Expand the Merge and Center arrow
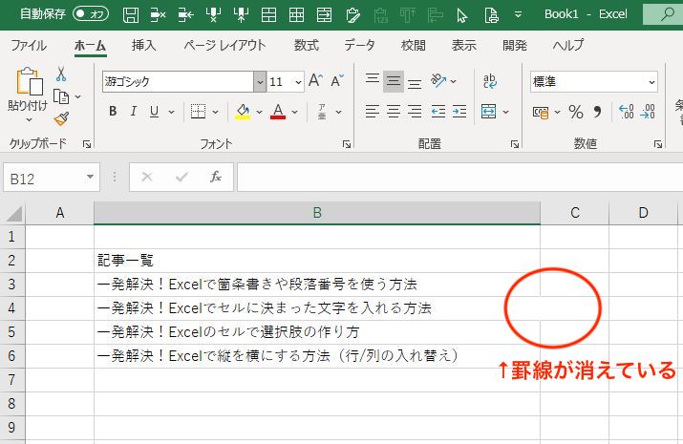The height and width of the screenshot is (444, 683). (505, 112)
